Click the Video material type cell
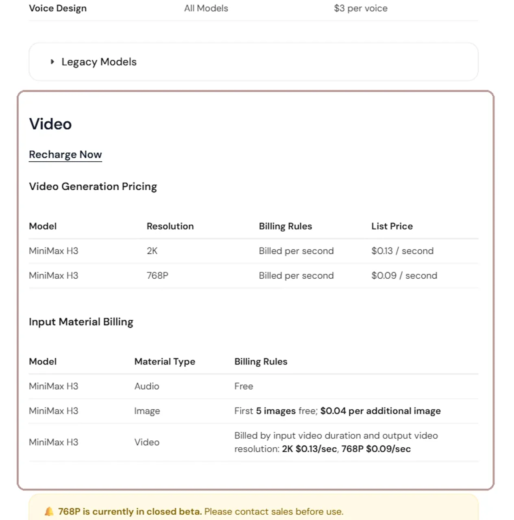The image size is (514, 520). click(147, 442)
